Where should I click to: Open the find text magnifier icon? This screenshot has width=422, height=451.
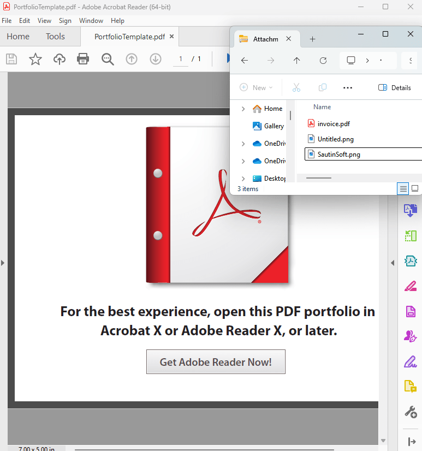pyautogui.click(x=108, y=60)
